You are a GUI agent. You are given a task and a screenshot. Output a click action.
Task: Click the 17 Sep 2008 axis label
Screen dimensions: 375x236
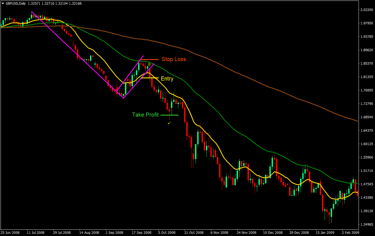pyautogui.click(x=141, y=232)
